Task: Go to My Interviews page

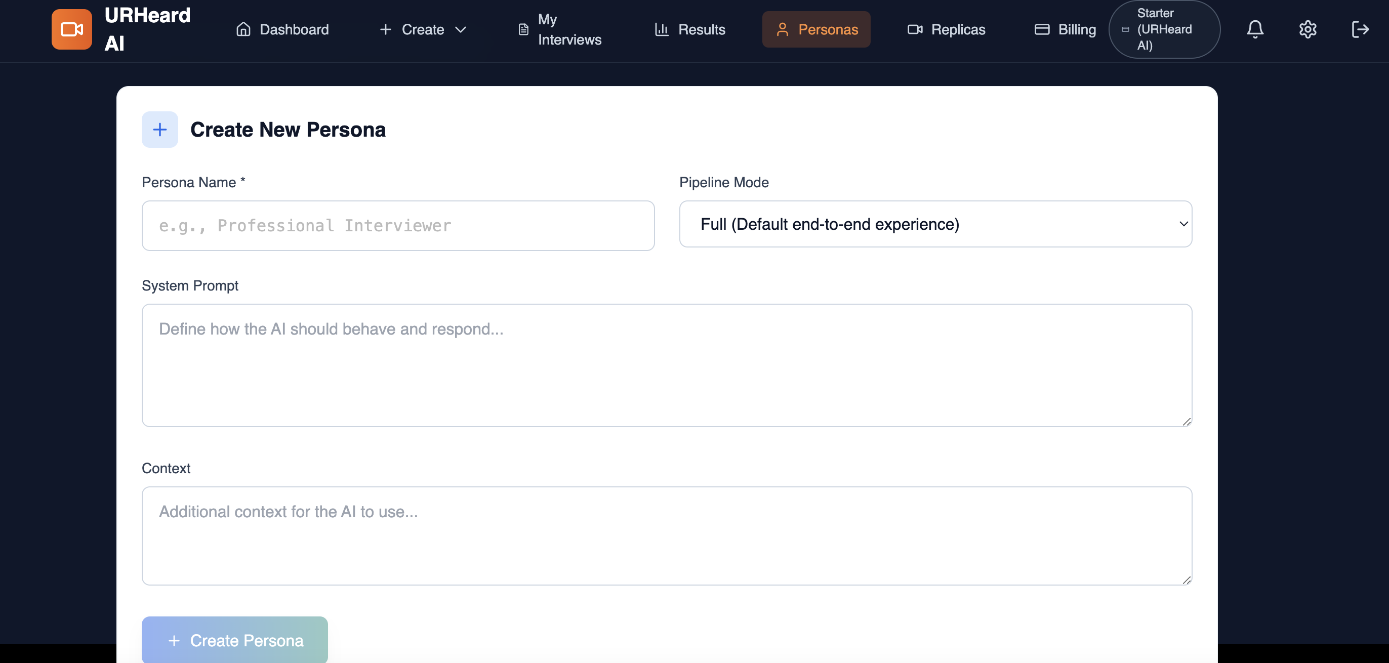Action: (x=560, y=29)
